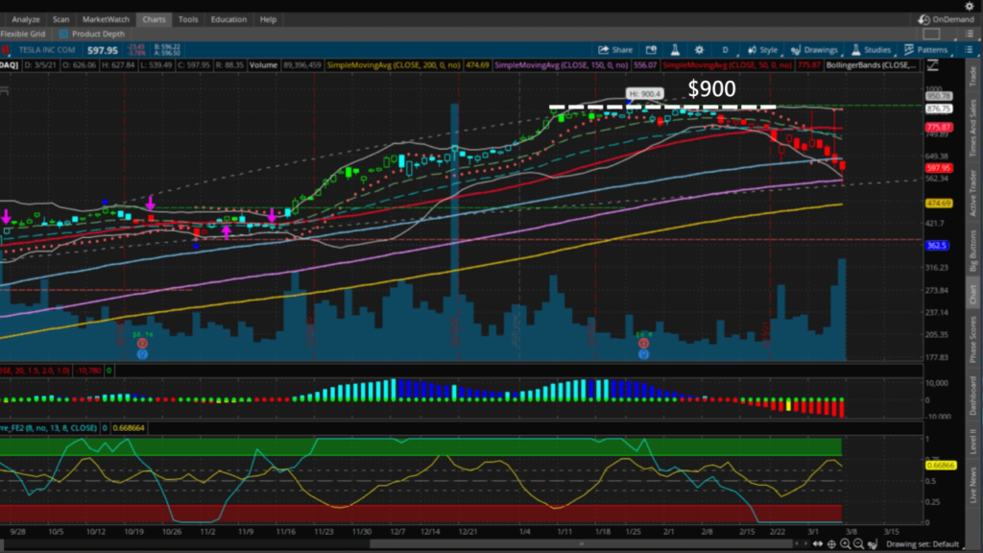The height and width of the screenshot is (553, 983).
Task: Open the Tools tab
Action: click(188, 19)
